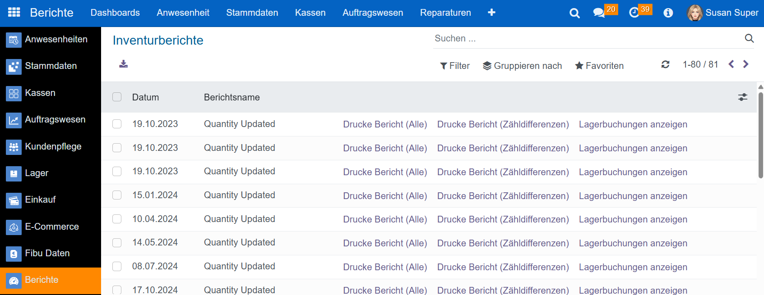Click the search magnifier in the Suchen field
764x295 pixels.
point(749,38)
